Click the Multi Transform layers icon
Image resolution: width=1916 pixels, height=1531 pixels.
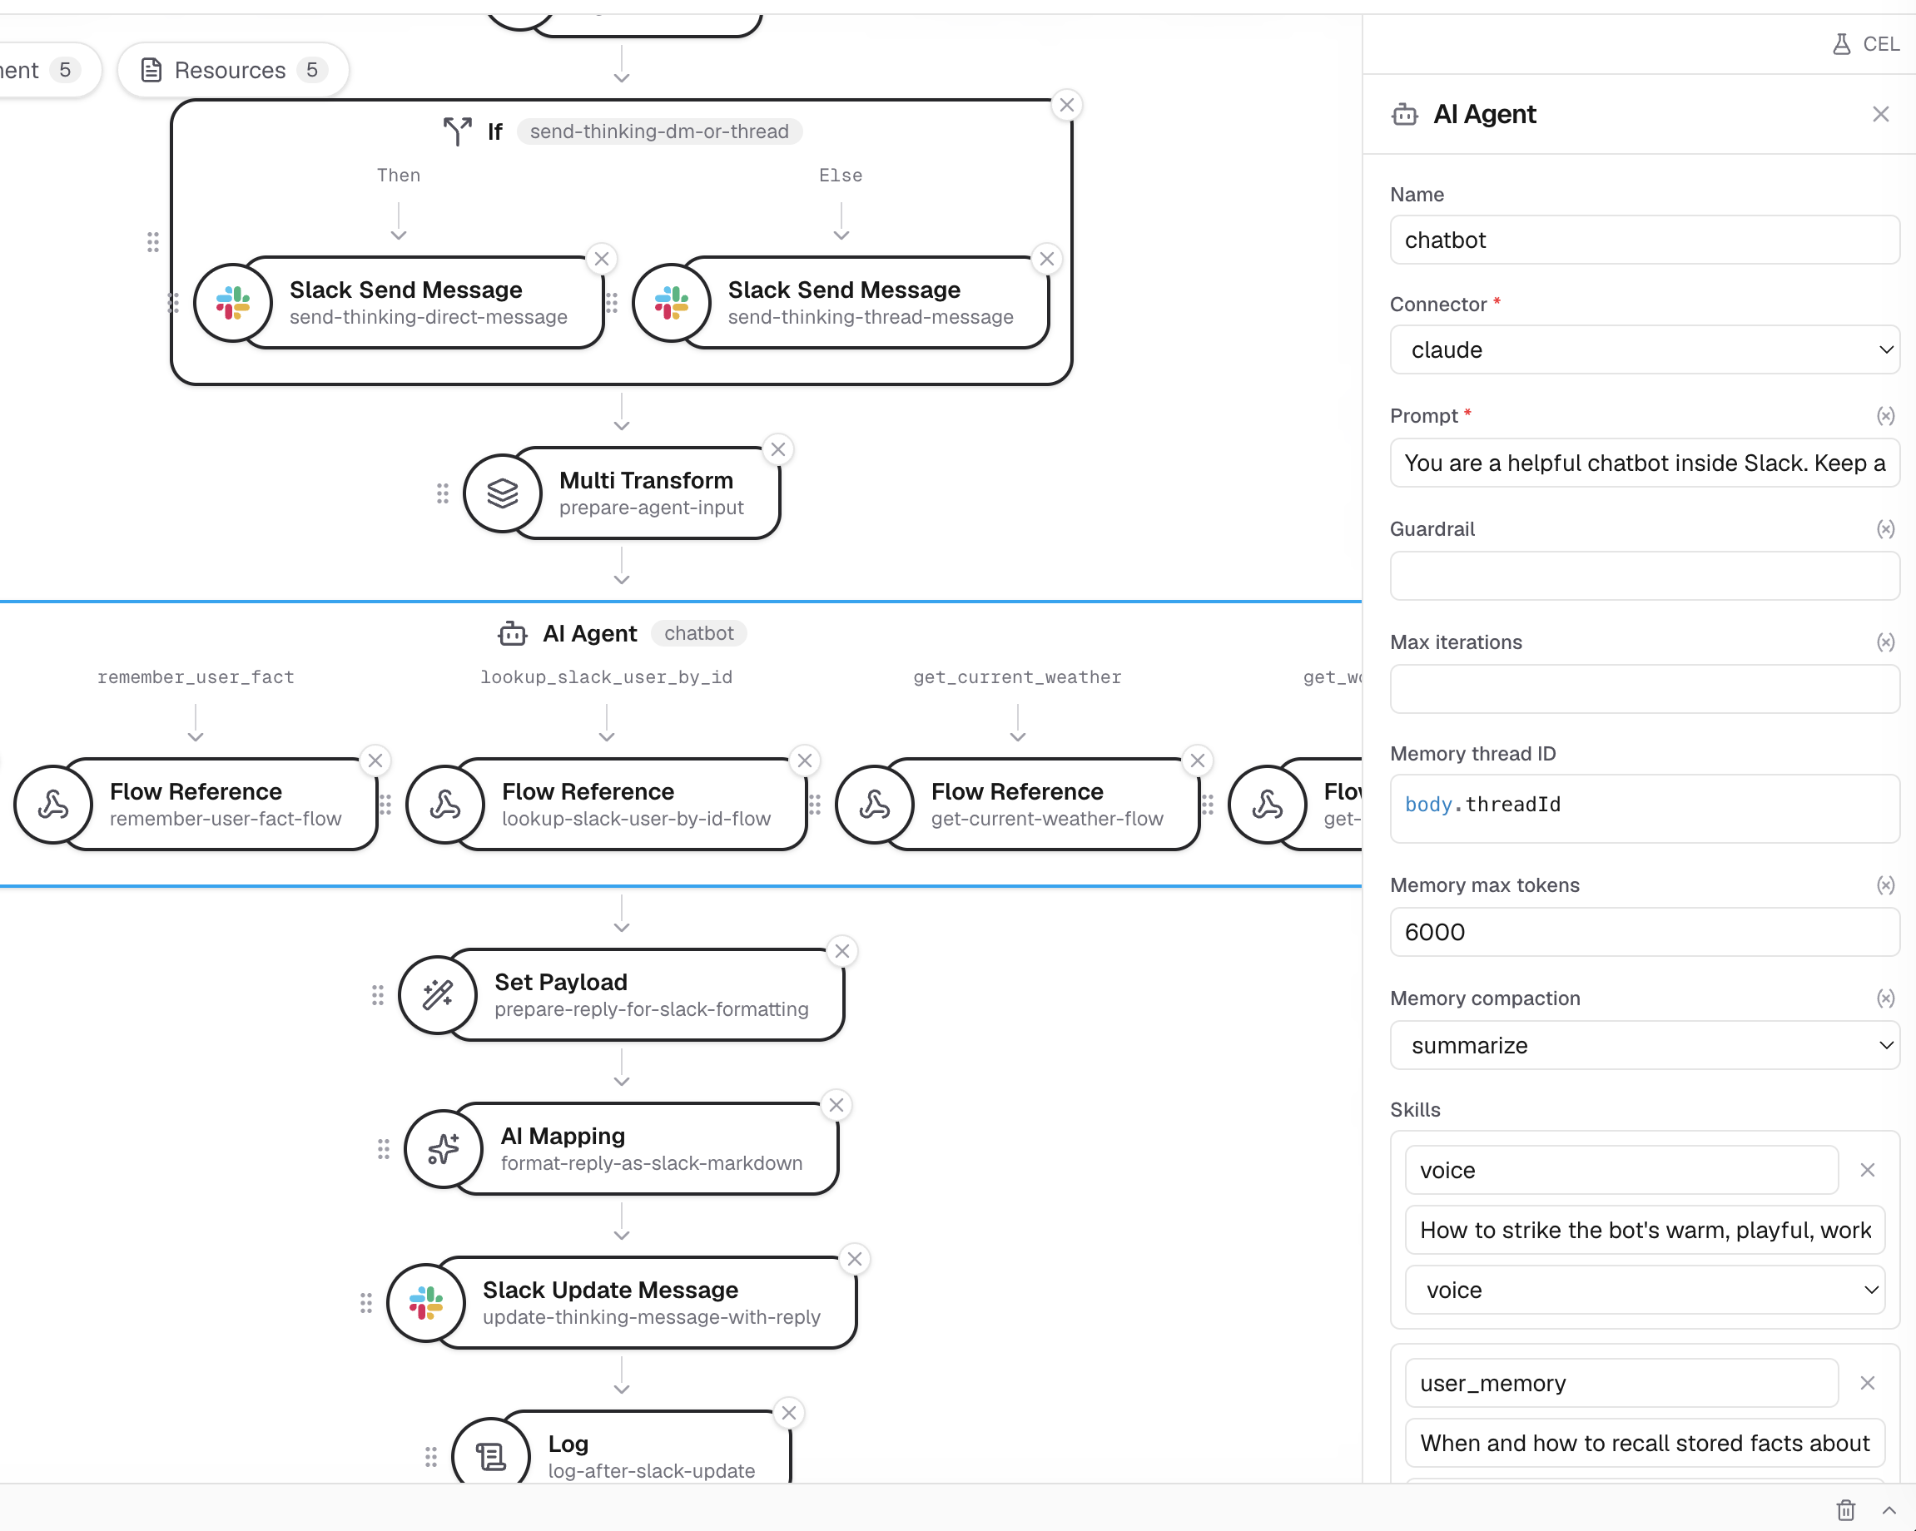pyautogui.click(x=502, y=493)
